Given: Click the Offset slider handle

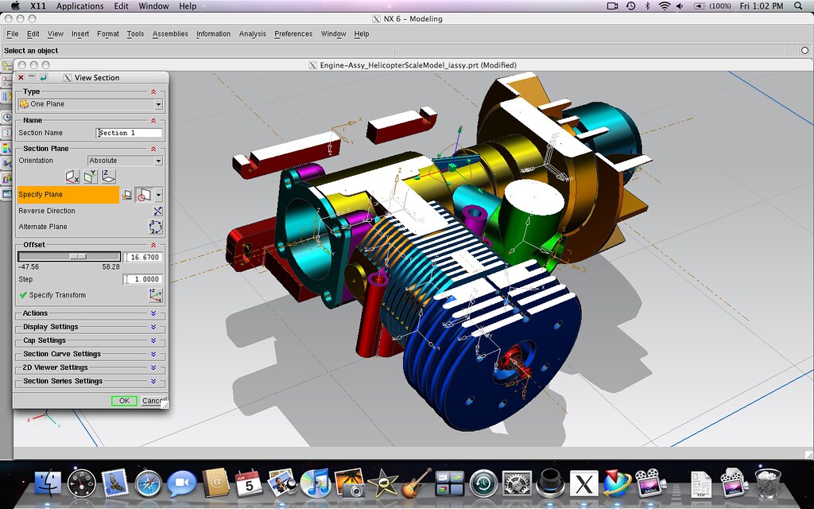Looking at the screenshot, I should [78, 257].
